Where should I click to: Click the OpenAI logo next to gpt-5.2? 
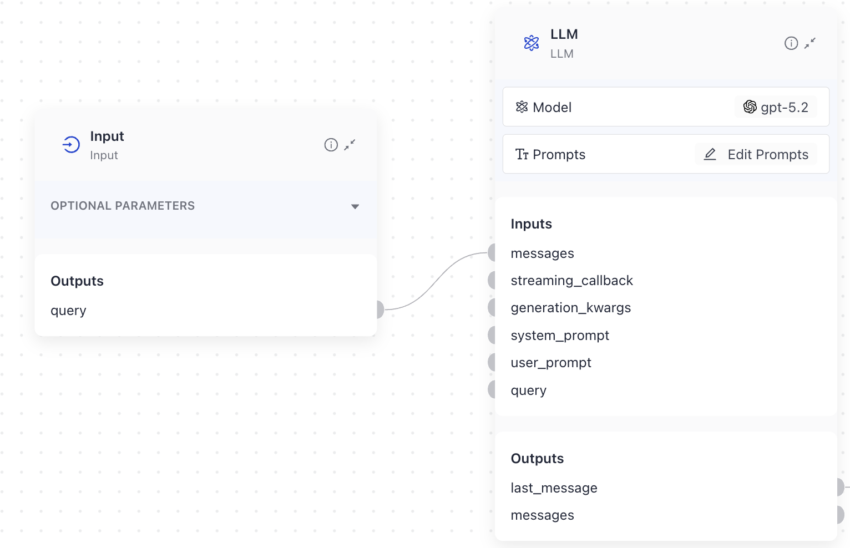click(x=750, y=106)
